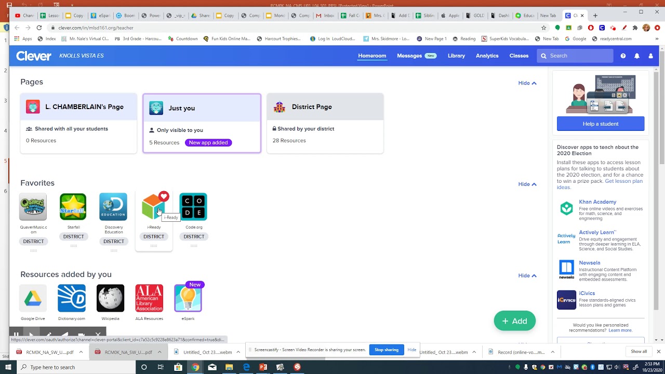Screen dimensions: 665x374
Task: Click the Actively Learn app icon
Action: [x=566, y=239]
